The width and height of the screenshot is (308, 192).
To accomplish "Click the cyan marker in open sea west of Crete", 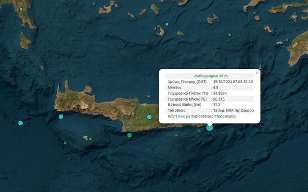I will (x=20, y=123).
